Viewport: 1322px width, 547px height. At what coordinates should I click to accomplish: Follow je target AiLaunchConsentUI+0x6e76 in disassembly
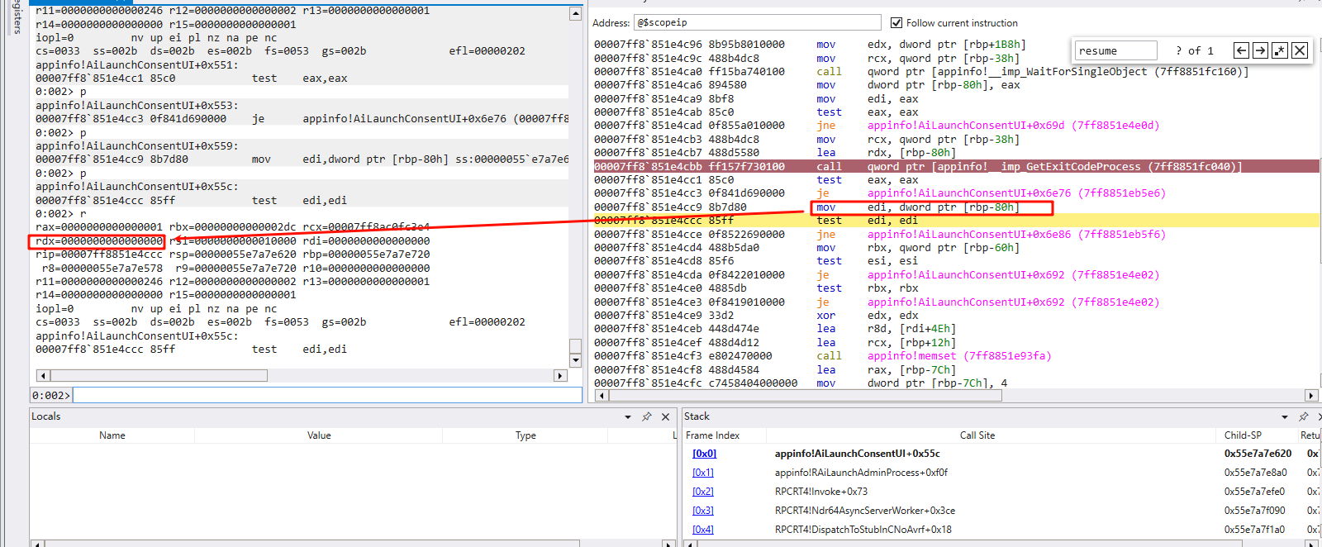point(1016,193)
